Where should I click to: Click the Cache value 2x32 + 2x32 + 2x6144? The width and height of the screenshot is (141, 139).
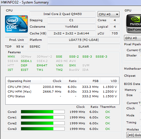(x=72, y=34)
